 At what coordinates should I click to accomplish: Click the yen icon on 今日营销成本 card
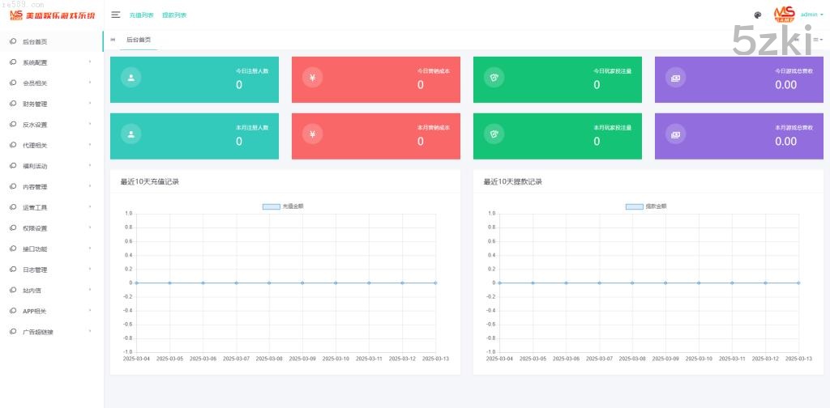pyautogui.click(x=312, y=78)
